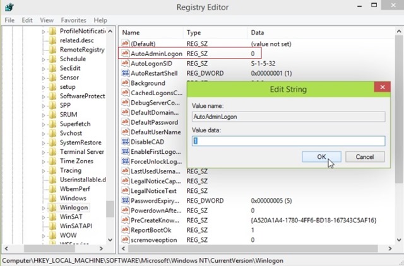Click the EnableFirstLogo... DWORD icon
Screen dimensions: 404x266
coord(125,151)
